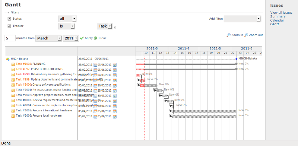Open the Status operator dropdown showing all

coord(67,19)
